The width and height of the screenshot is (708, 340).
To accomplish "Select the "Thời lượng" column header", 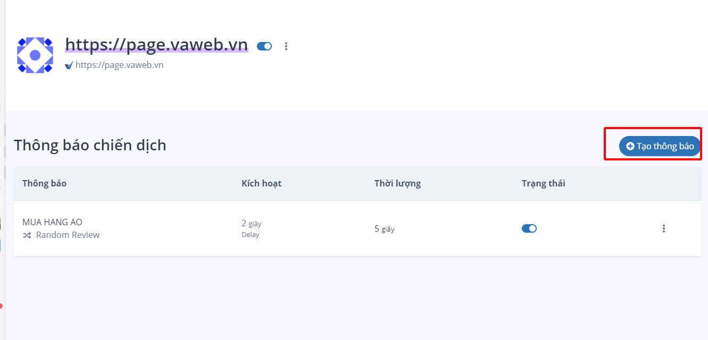I will (397, 183).
